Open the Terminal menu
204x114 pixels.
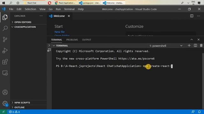pos(69,9)
